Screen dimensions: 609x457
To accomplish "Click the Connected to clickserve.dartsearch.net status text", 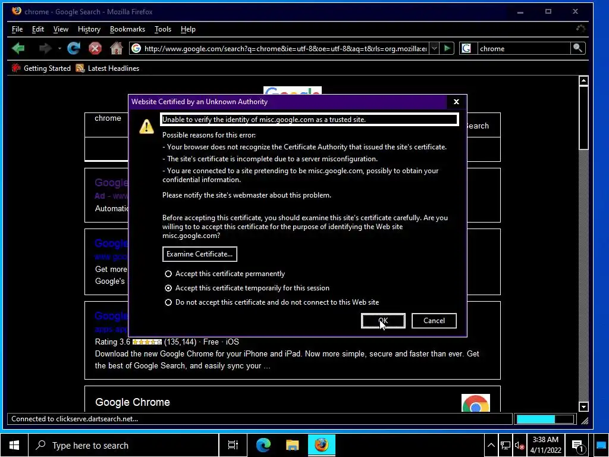I will tap(74, 419).
